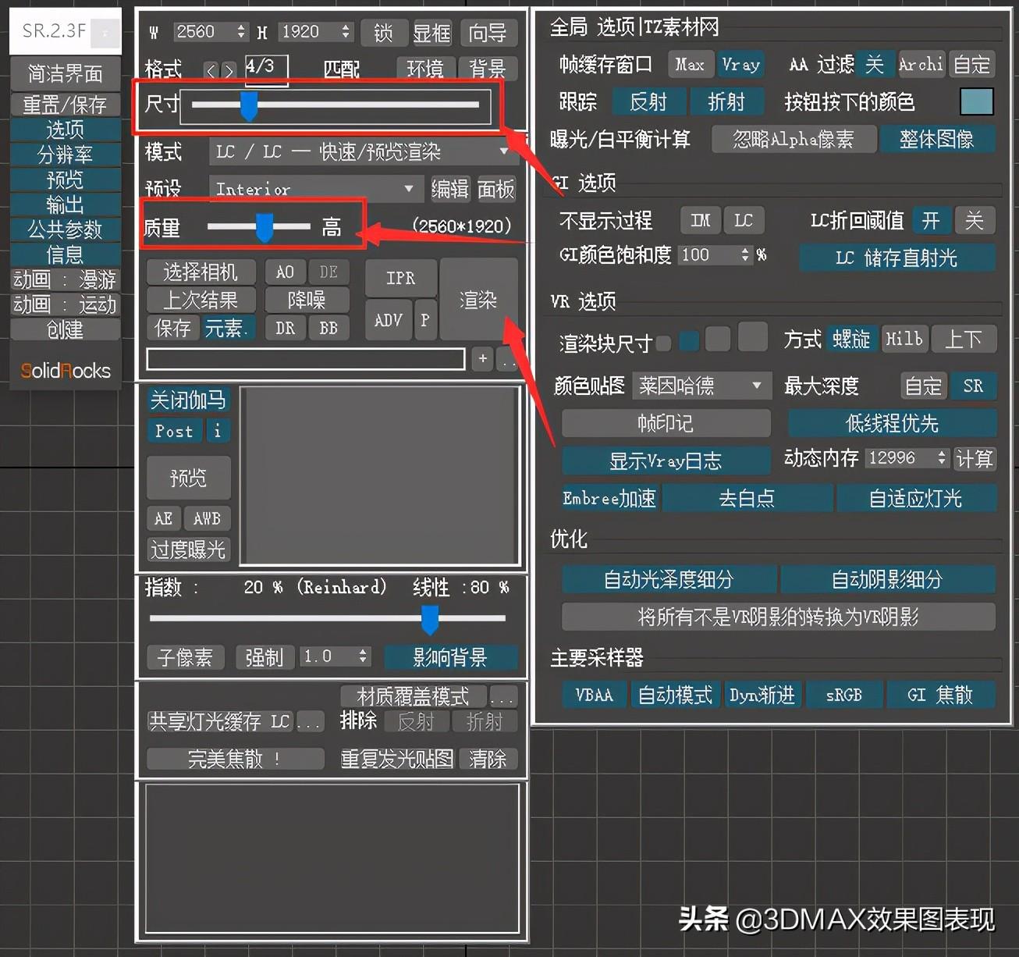
Task: Click the right arrow next to 格式
Action: [x=228, y=71]
